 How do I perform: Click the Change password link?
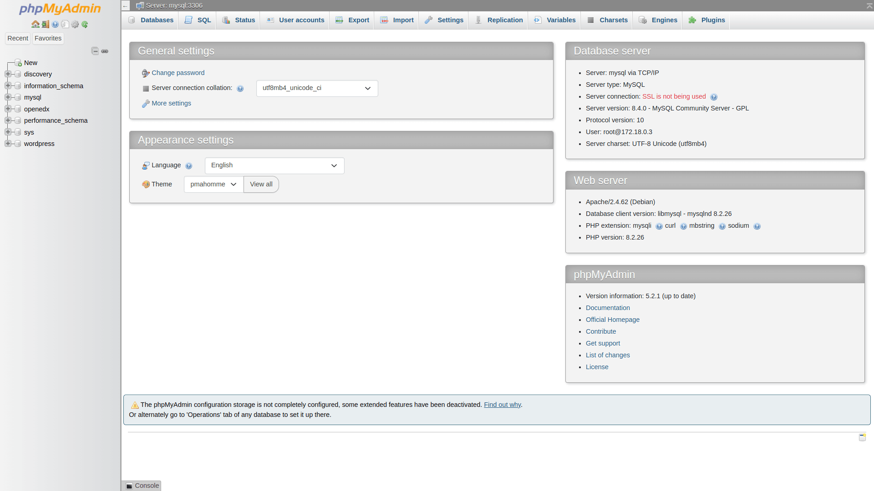click(178, 73)
